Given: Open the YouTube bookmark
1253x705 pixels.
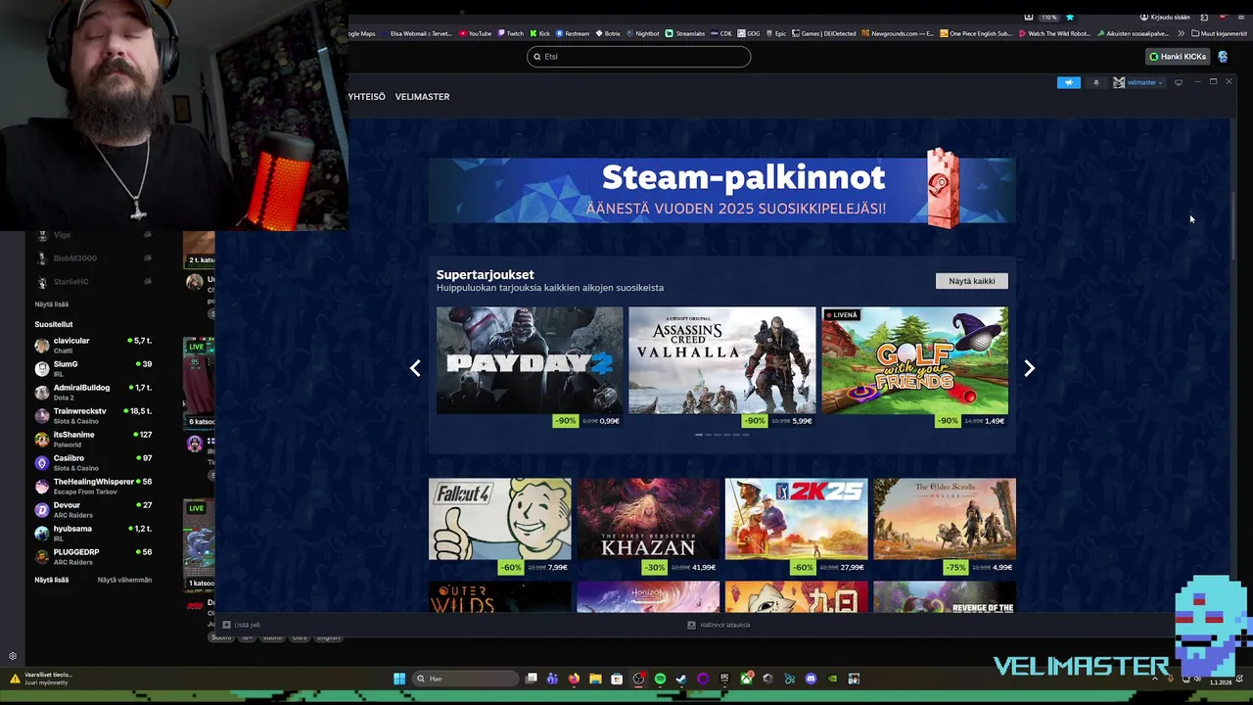Looking at the screenshot, I should click(475, 33).
